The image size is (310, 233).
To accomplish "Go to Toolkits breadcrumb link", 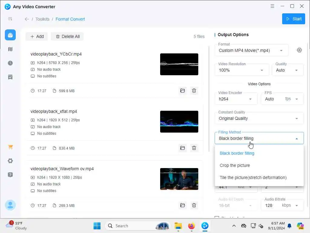I will click(x=42, y=19).
